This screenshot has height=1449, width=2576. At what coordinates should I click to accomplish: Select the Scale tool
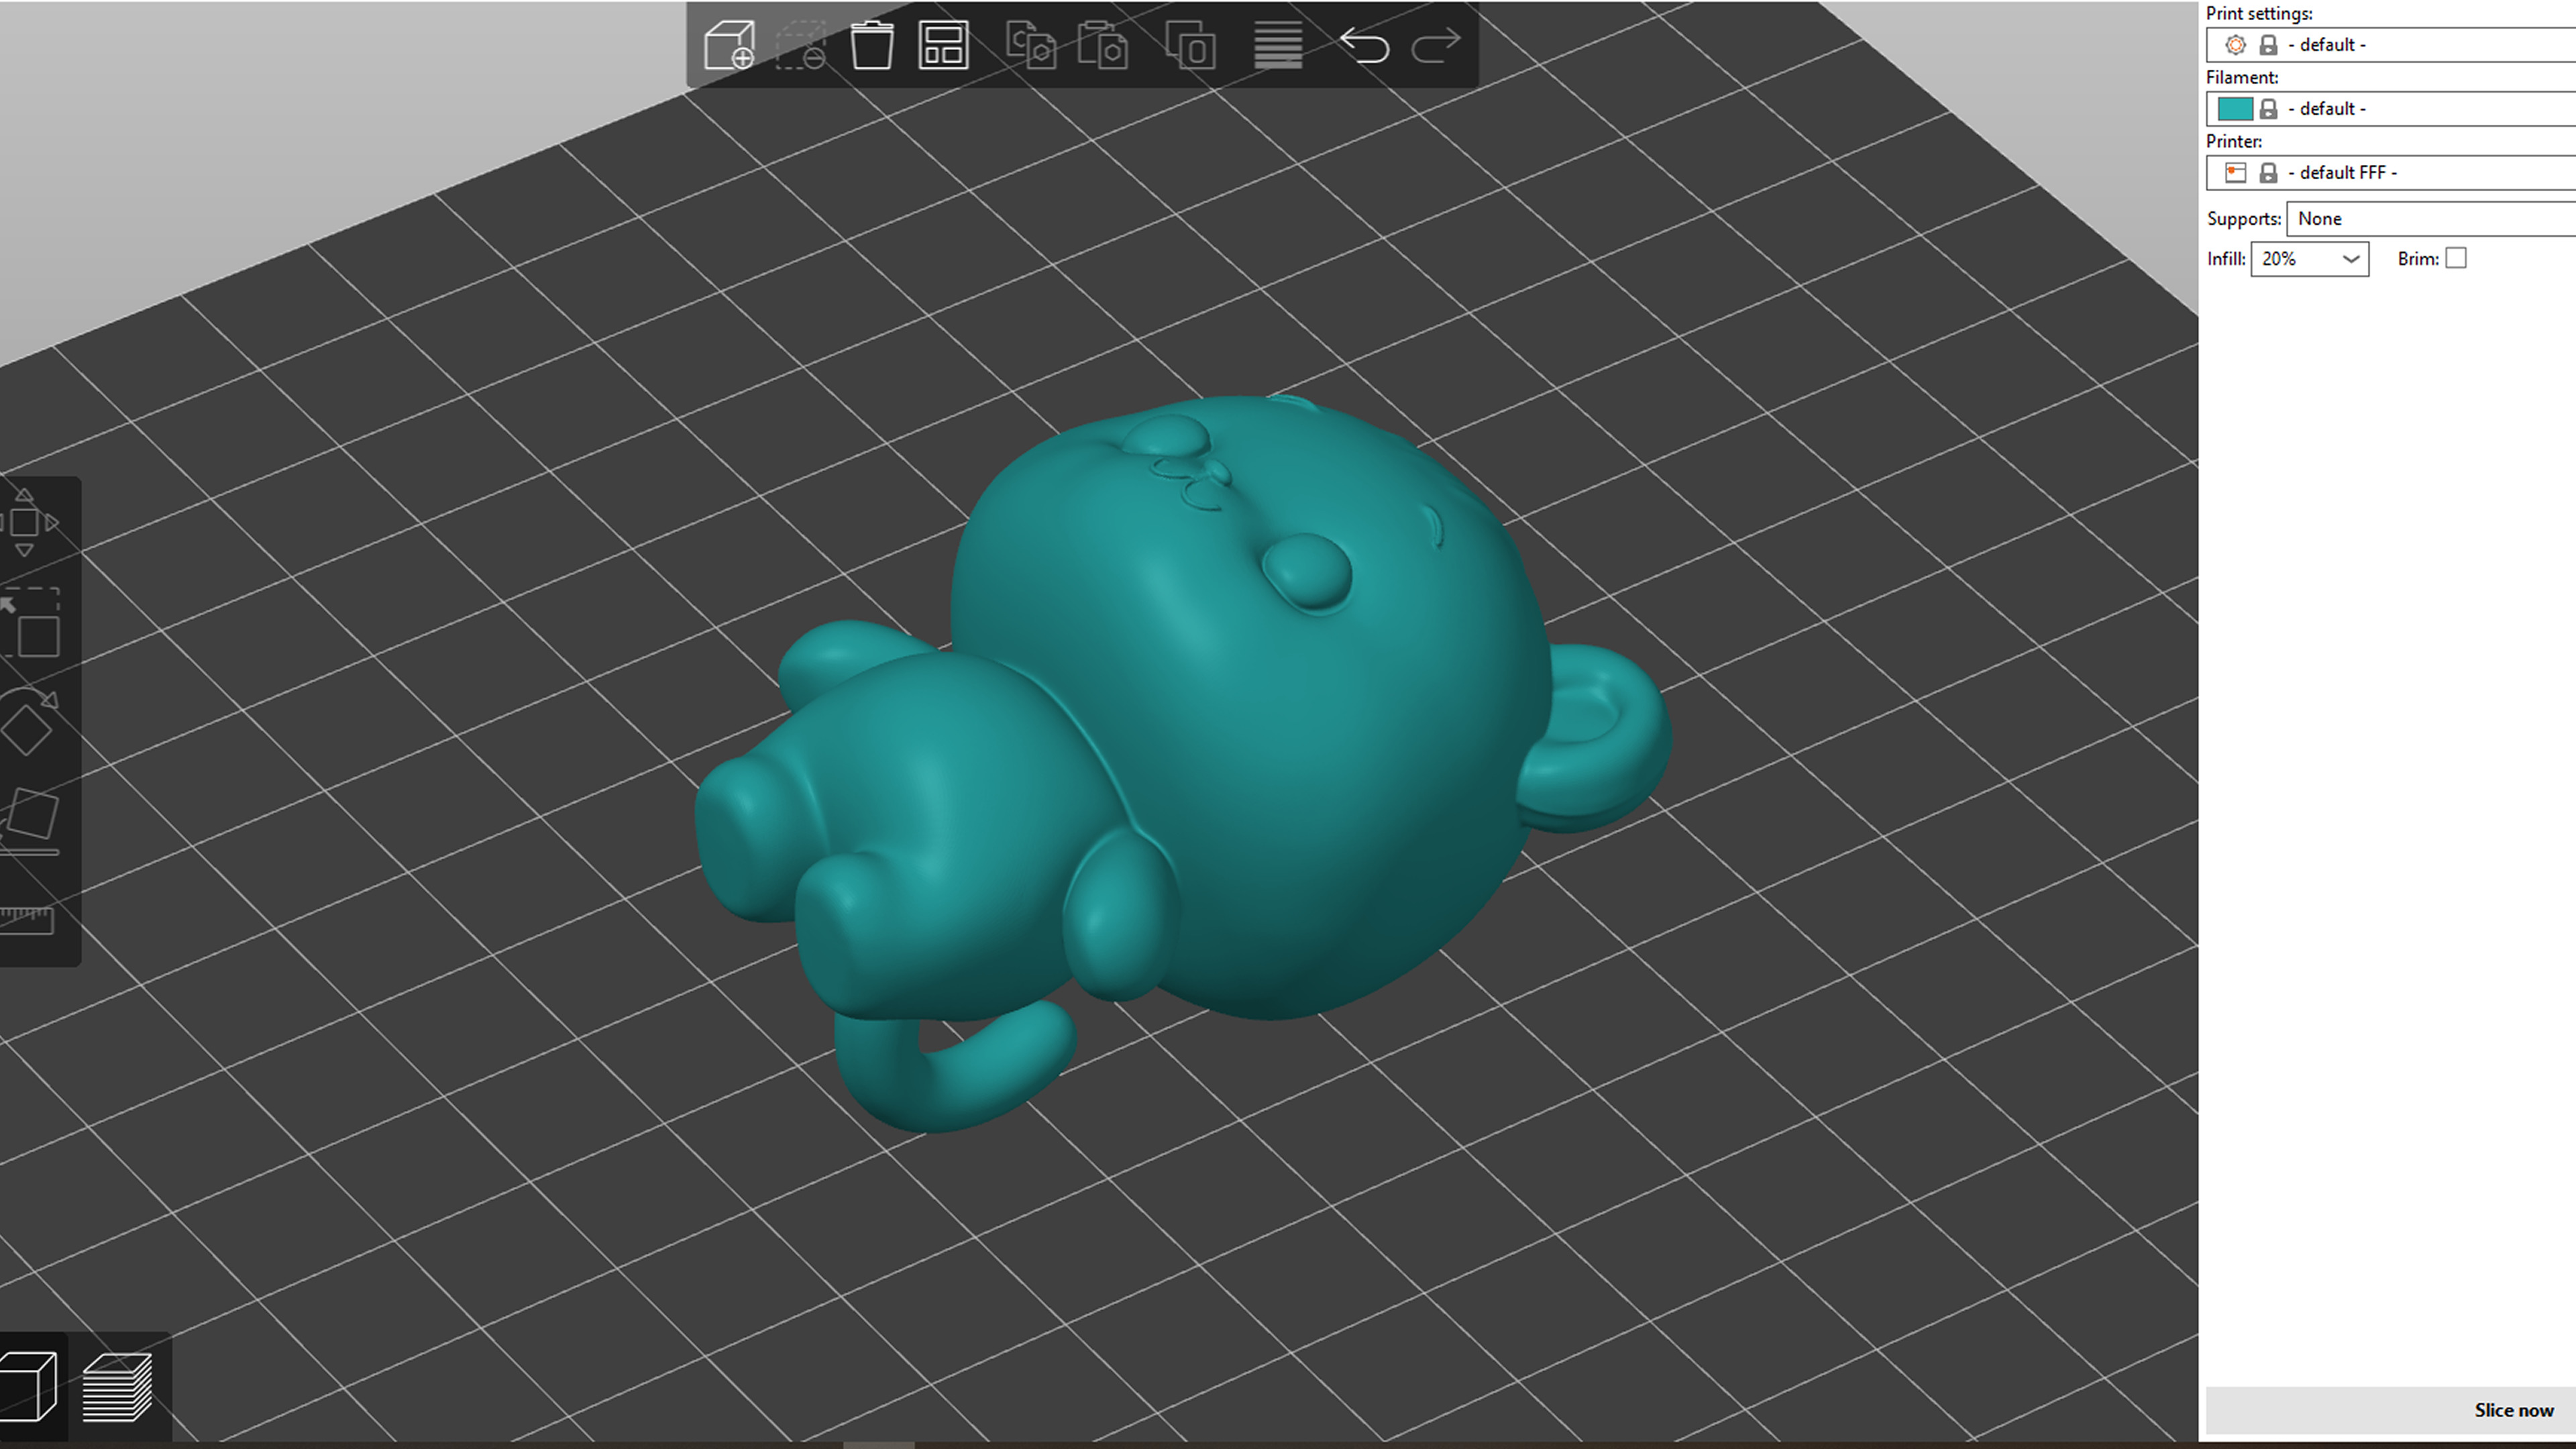pos(30,623)
